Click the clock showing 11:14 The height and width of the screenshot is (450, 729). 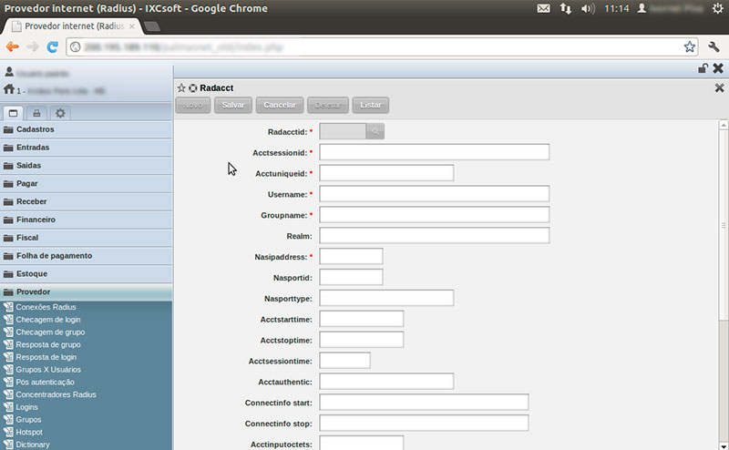(x=617, y=8)
